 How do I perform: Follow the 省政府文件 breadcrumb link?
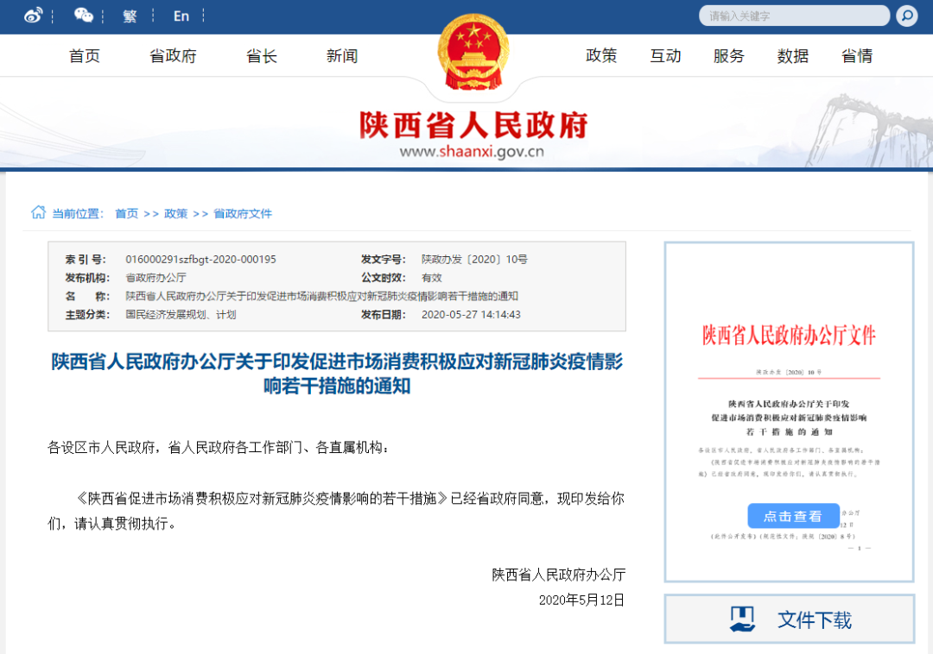243,213
